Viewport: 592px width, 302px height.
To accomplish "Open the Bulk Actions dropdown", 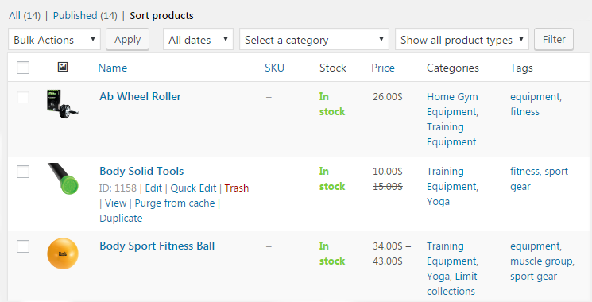I will pos(54,39).
